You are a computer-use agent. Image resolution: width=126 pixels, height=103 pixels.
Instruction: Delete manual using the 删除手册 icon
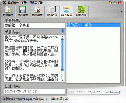[x=37, y=11]
